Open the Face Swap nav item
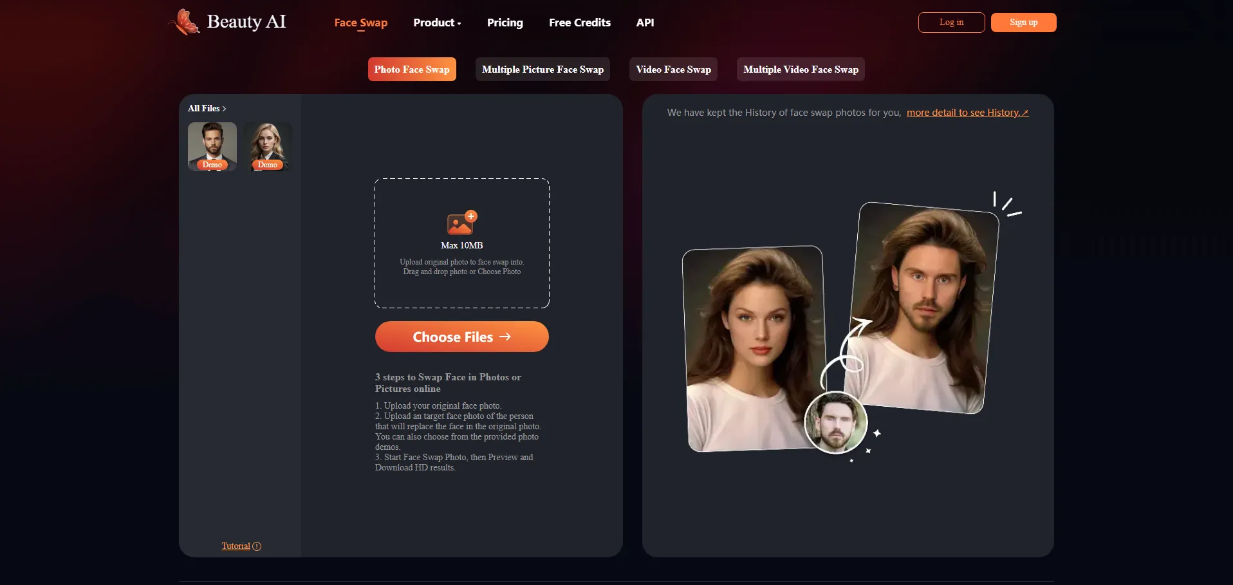 point(360,23)
